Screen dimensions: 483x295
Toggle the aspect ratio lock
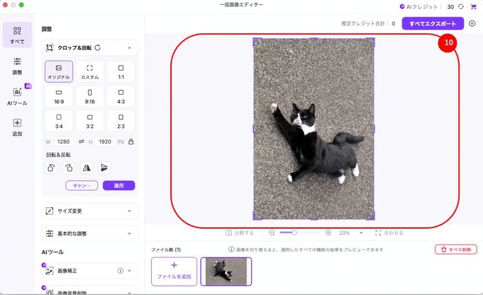tap(131, 142)
